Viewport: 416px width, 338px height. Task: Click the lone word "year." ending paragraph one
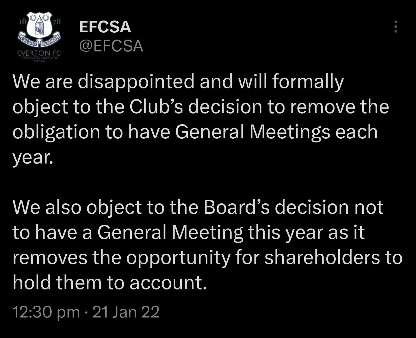33,157
